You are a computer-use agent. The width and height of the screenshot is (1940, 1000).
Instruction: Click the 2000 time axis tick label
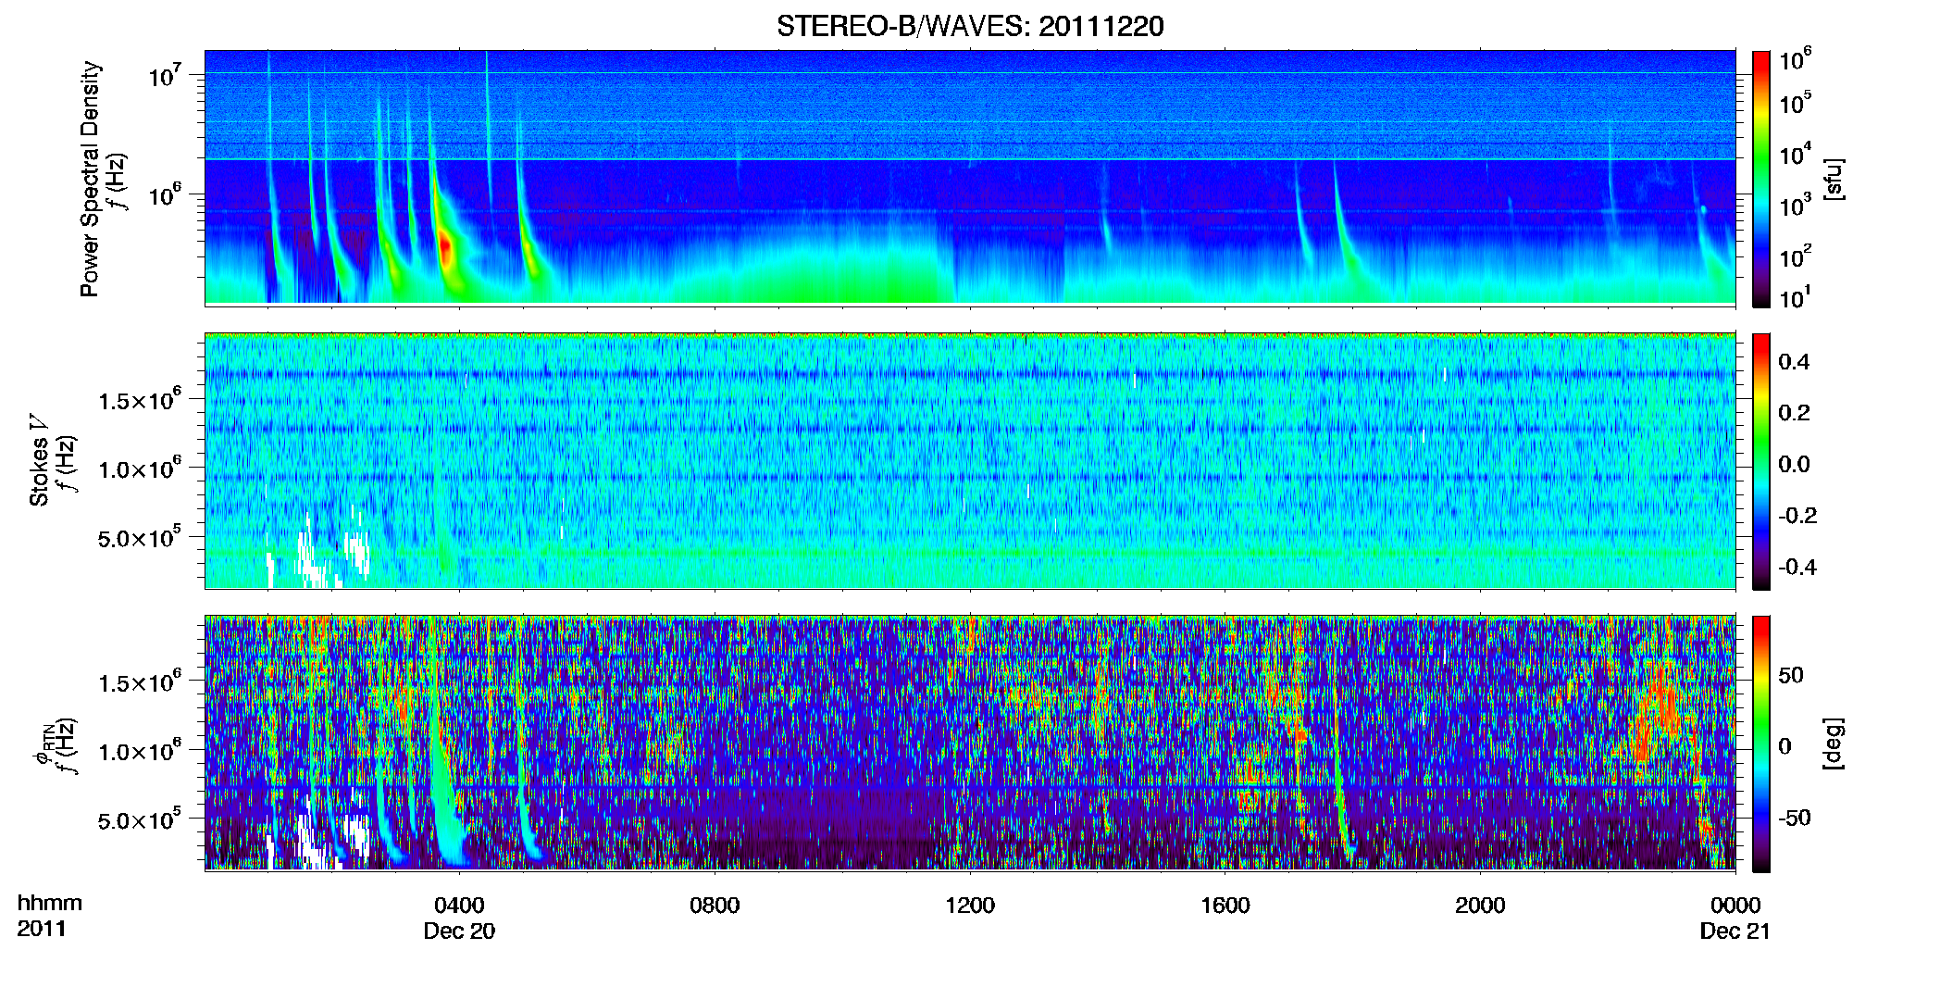point(1480,905)
